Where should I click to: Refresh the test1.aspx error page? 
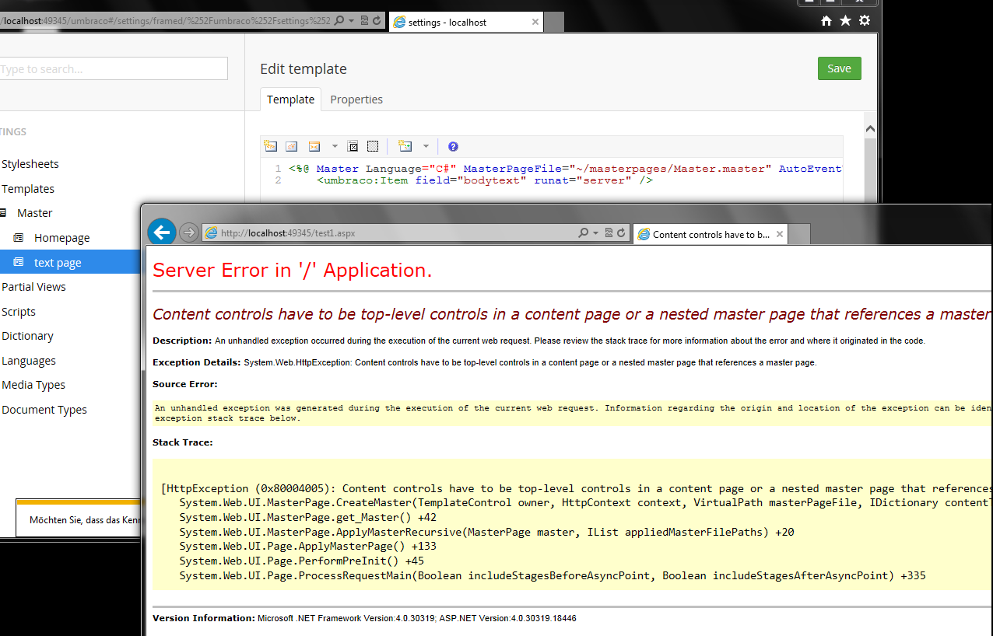click(x=621, y=232)
